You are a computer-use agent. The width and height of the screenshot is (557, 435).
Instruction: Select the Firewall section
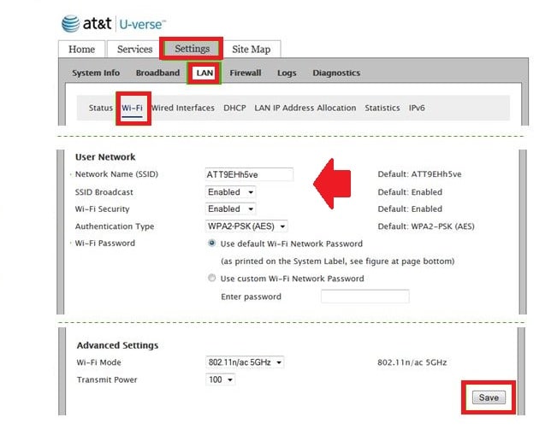[x=245, y=73]
